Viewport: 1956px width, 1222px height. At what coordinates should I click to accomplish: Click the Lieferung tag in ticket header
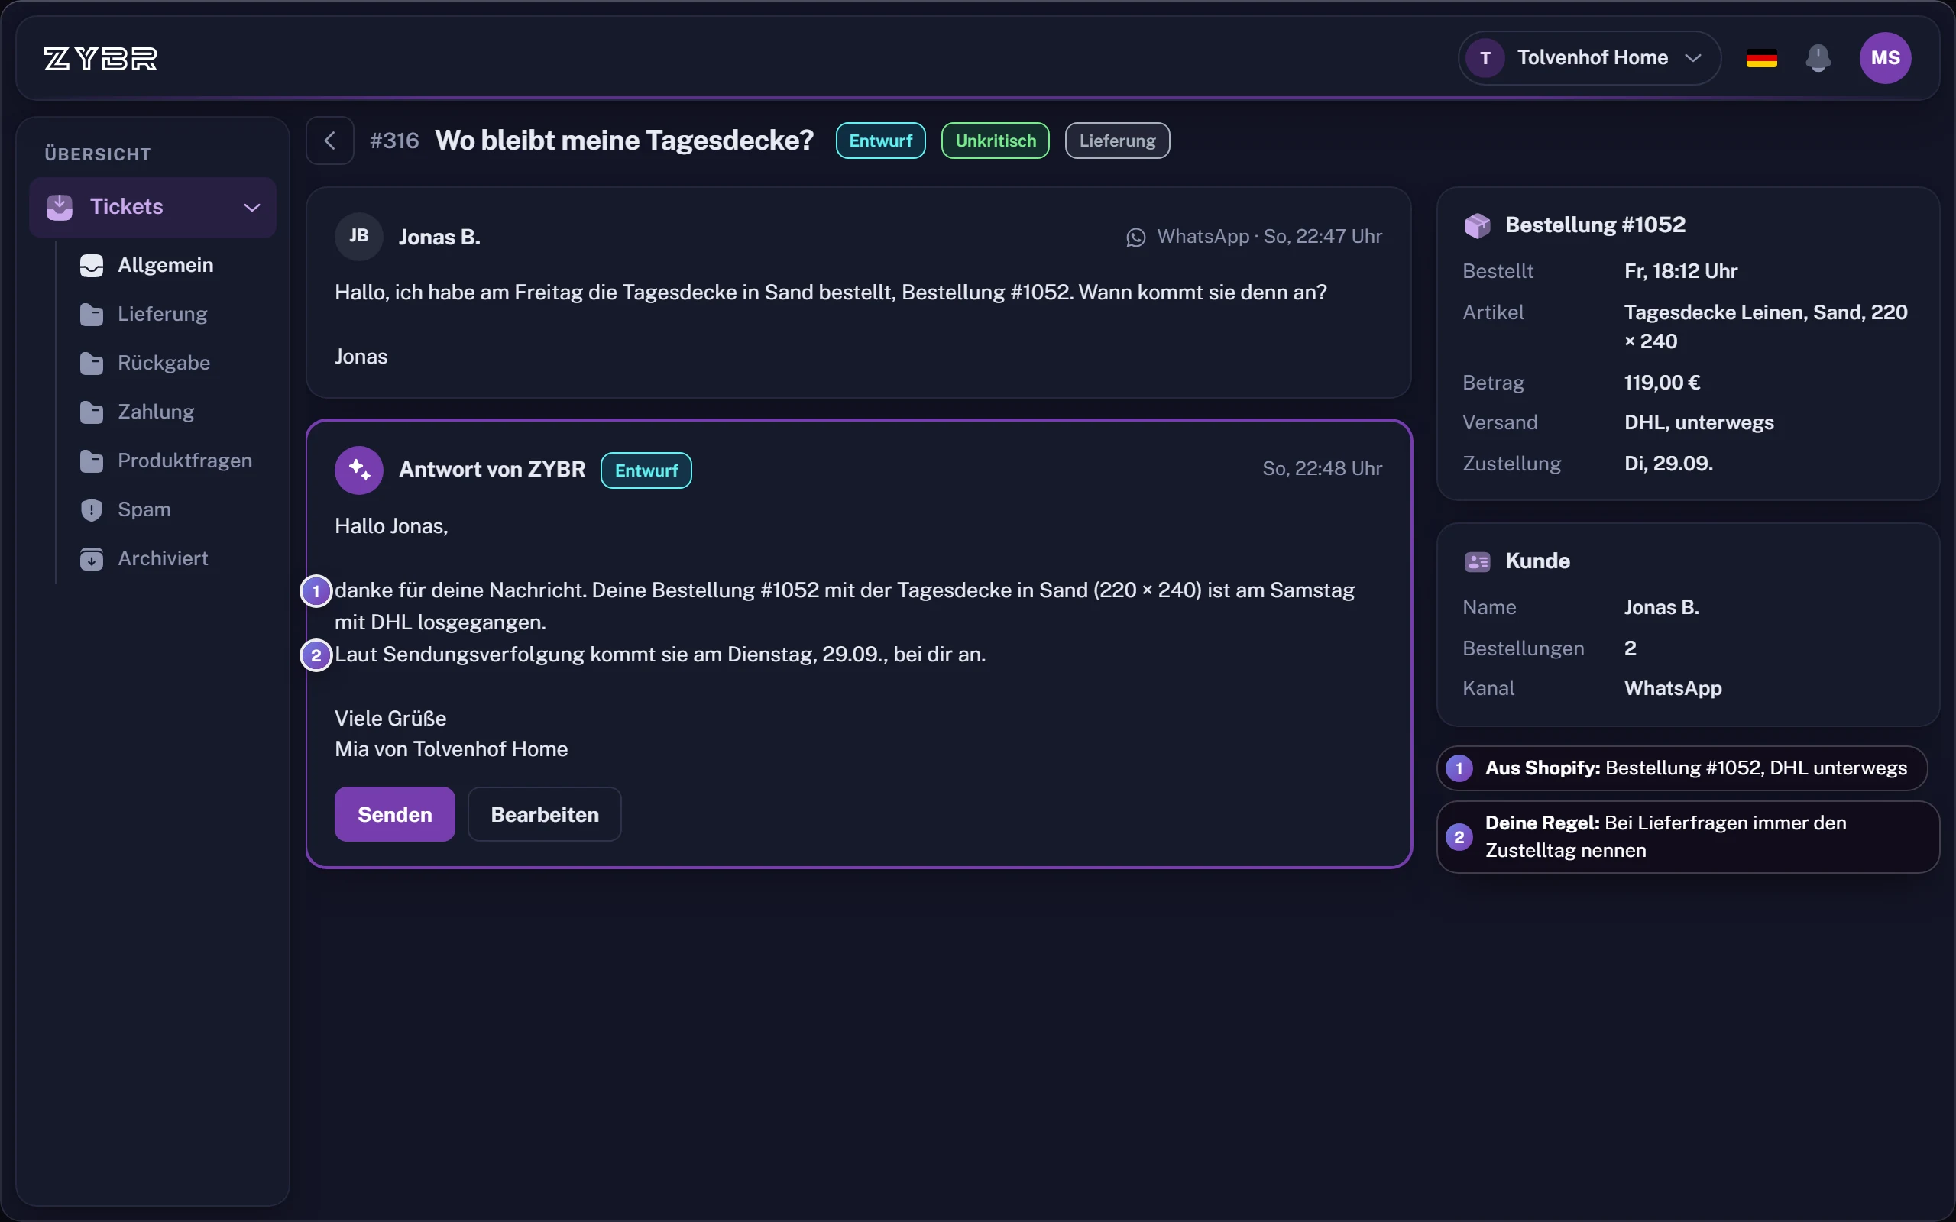1117,141
